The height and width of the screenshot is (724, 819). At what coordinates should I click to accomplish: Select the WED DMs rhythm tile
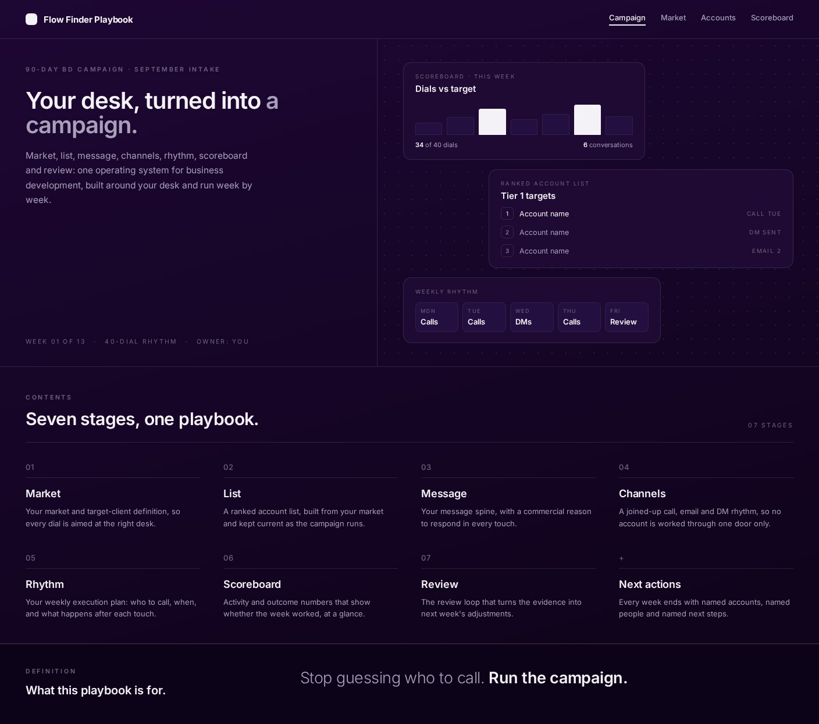[x=532, y=317]
